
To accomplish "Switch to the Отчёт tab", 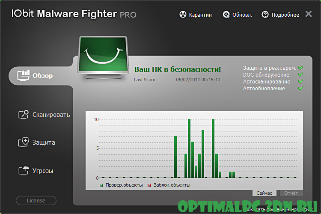I will 291,193.
